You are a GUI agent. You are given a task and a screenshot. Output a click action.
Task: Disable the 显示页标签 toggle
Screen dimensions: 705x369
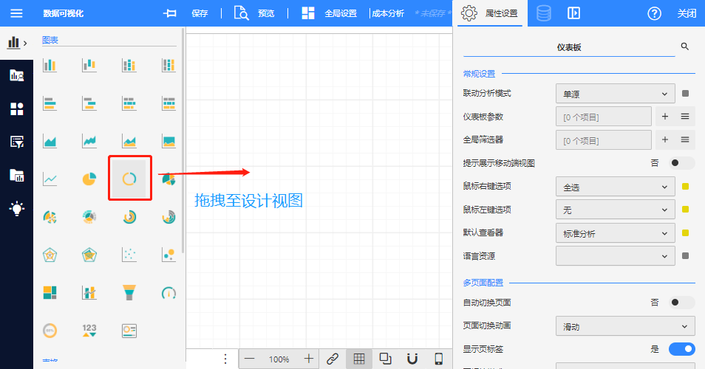[x=681, y=349]
